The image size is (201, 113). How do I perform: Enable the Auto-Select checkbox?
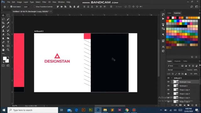pos(11,7)
